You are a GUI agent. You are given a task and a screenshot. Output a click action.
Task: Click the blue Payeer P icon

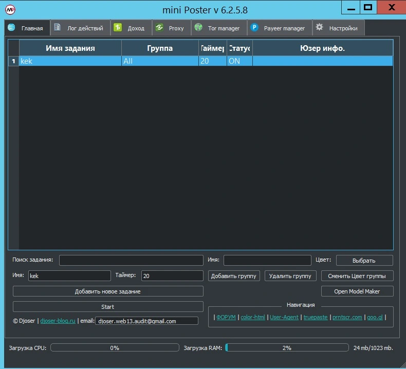[254, 27]
